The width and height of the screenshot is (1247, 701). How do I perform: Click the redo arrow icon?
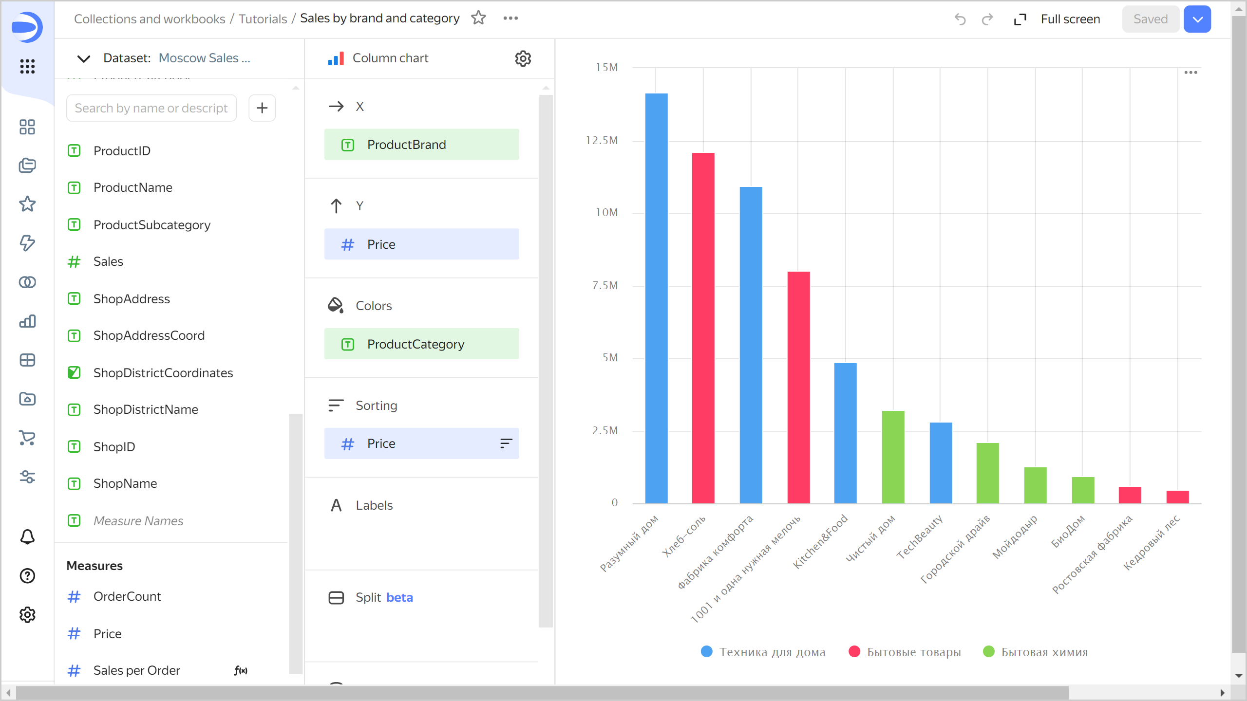coord(987,19)
